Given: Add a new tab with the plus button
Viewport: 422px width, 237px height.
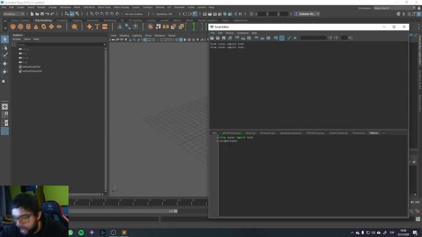Looking at the screenshot, I should [x=384, y=133].
